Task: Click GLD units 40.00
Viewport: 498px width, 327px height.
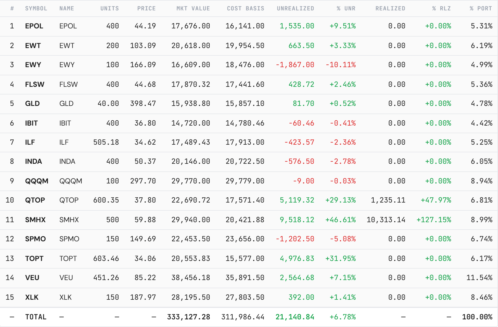Action: coord(108,103)
